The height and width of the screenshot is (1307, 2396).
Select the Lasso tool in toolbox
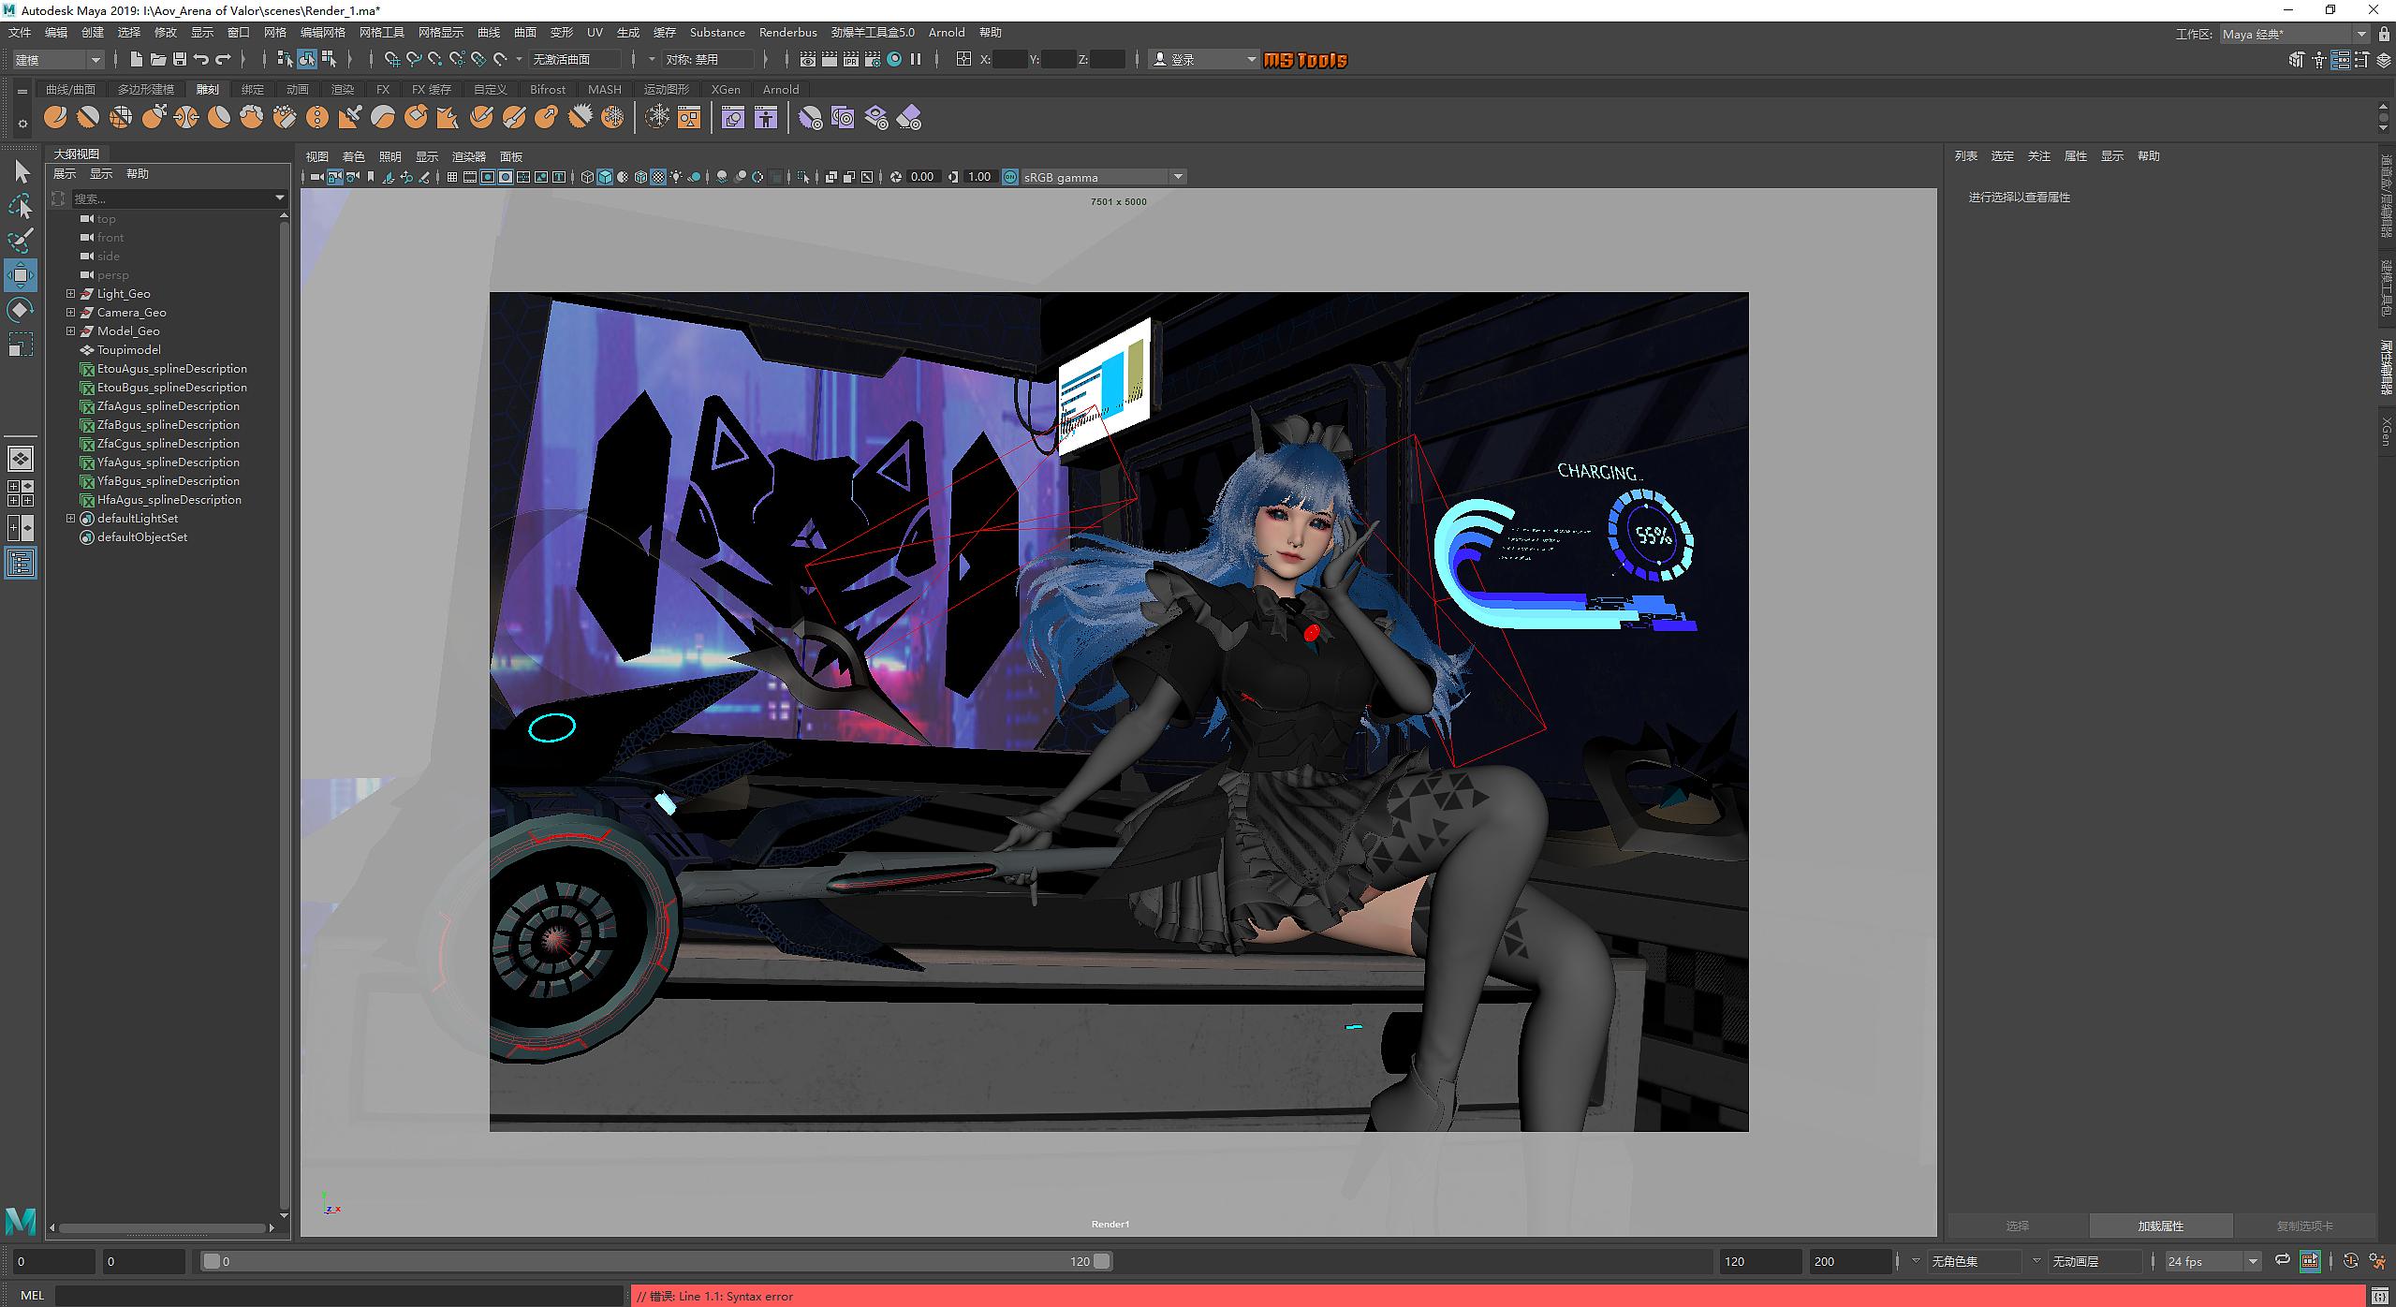click(x=22, y=206)
